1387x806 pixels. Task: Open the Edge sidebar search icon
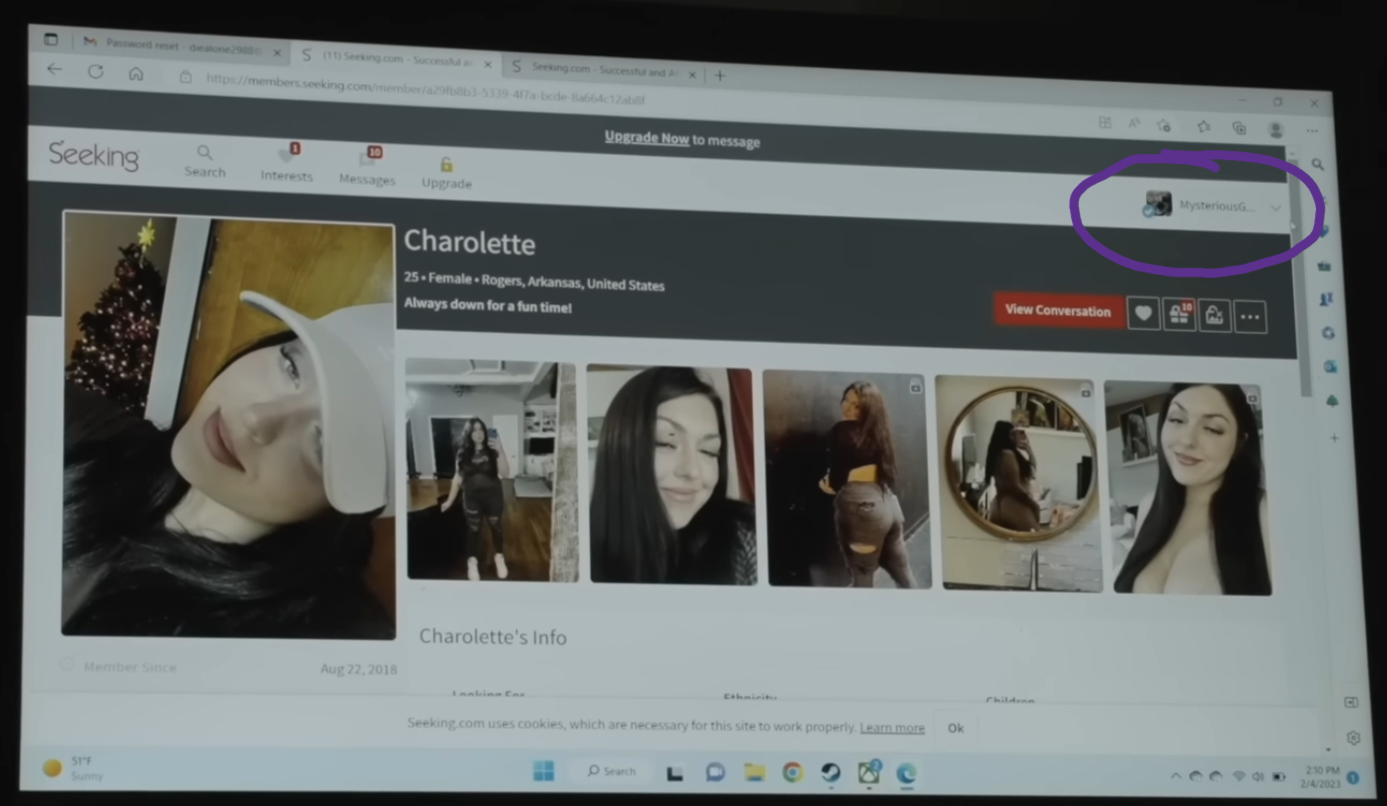tap(1318, 165)
